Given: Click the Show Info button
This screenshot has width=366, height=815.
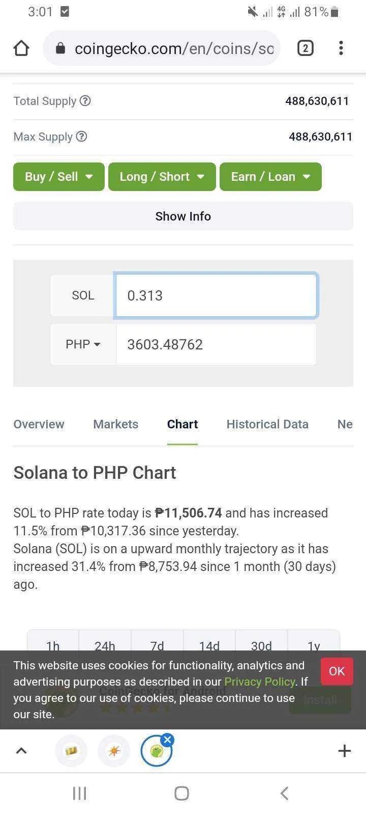Looking at the screenshot, I should [x=183, y=216].
